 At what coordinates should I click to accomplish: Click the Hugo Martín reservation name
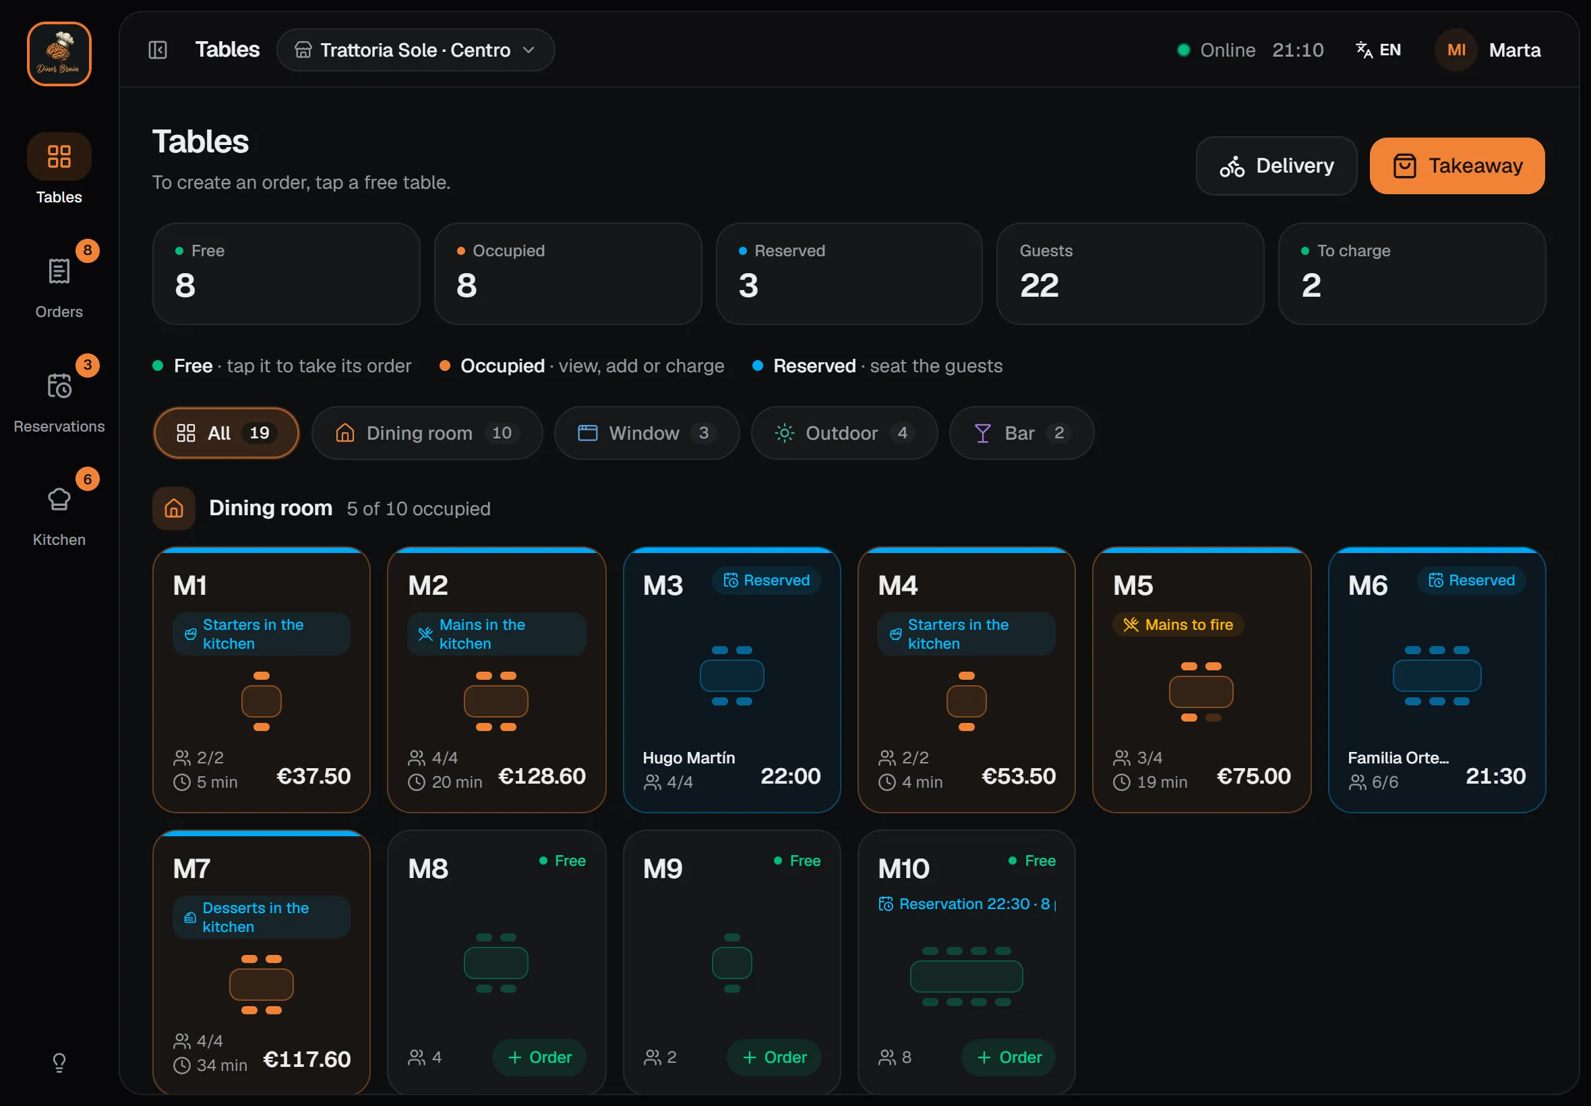(688, 758)
